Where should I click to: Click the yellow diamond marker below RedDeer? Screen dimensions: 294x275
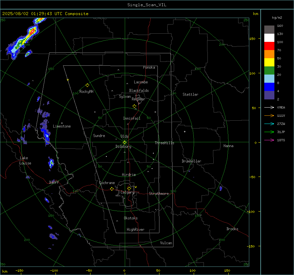point(135,106)
